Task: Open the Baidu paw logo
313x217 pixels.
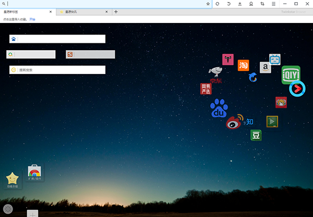Action: 219,108
